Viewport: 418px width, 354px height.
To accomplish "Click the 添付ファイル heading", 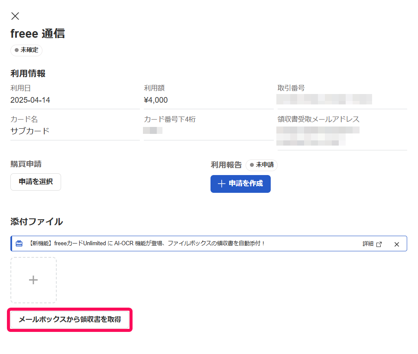I will 36,221.
